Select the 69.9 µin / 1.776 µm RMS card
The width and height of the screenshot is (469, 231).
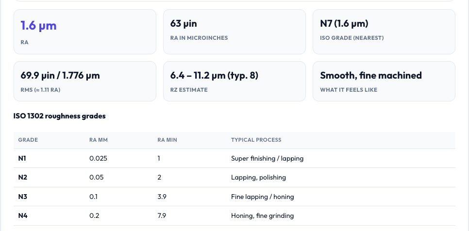tap(85, 81)
